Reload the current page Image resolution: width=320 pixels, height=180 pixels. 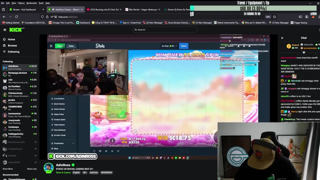[16, 17]
